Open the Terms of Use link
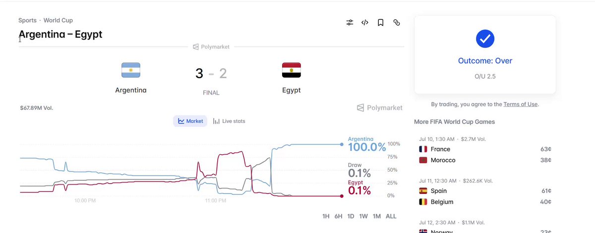 coord(520,104)
